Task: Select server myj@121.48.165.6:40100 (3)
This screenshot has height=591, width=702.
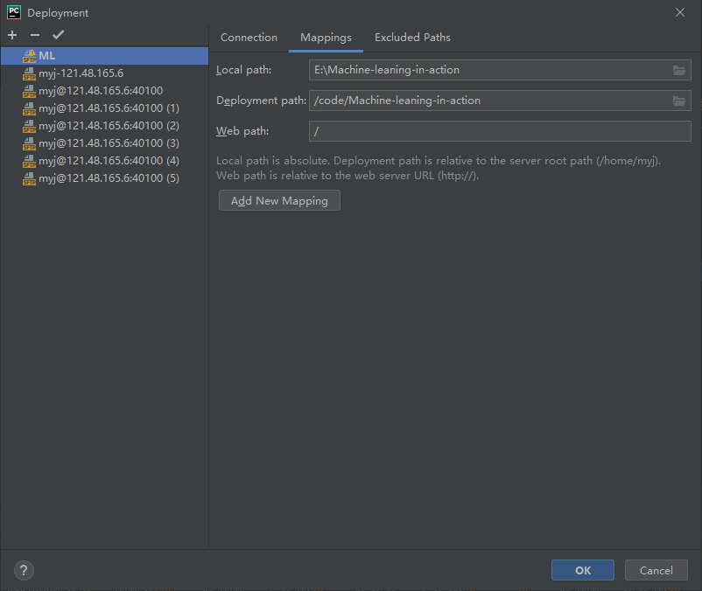Action: [105, 143]
